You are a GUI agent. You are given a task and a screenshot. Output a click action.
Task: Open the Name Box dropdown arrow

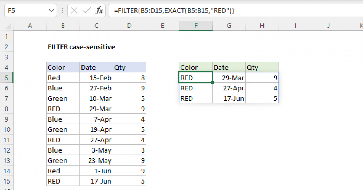pyautogui.click(x=51, y=10)
